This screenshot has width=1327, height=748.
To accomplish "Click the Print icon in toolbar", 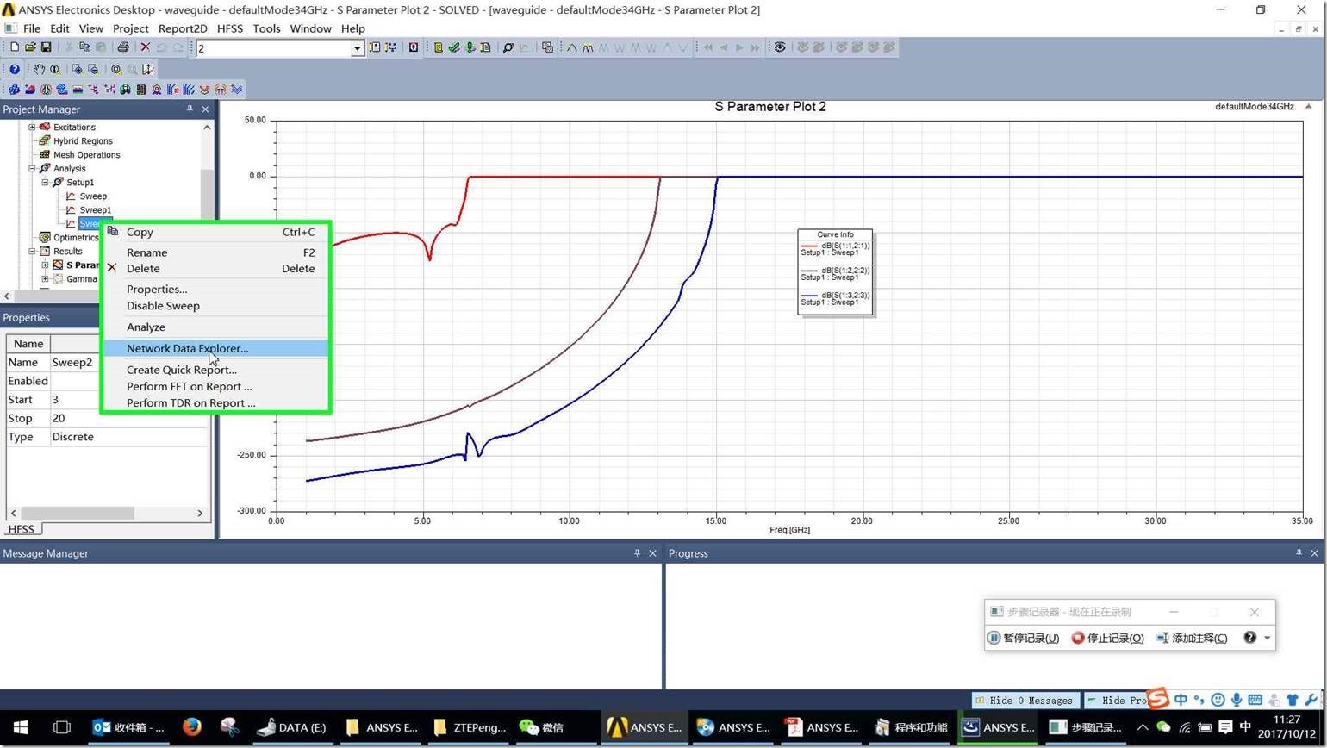I will coord(123,47).
